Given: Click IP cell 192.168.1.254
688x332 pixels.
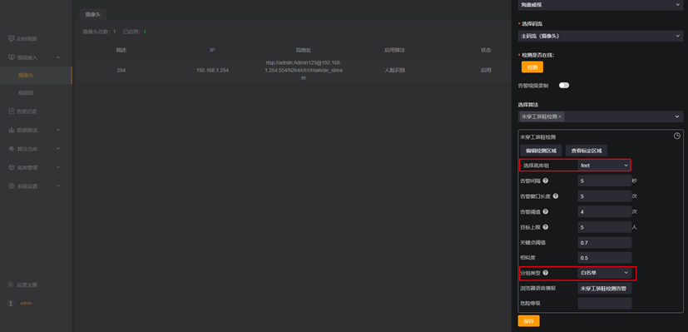Looking at the screenshot, I should tap(212, 70).
